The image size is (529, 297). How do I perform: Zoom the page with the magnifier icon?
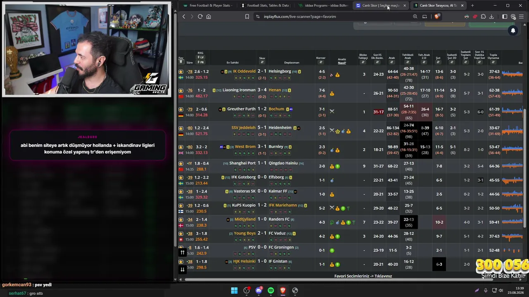point(415,16)
